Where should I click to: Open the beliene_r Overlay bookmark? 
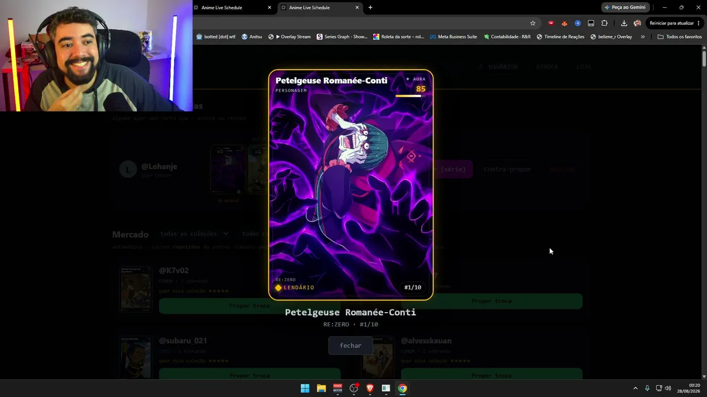611,37
